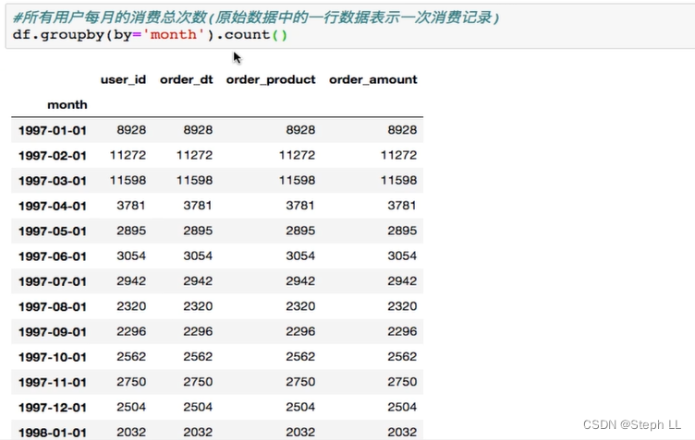Image resolution: width=695 pixels, height=440 pixels.
Task: Click the month index header
Action: coord(67,105)
